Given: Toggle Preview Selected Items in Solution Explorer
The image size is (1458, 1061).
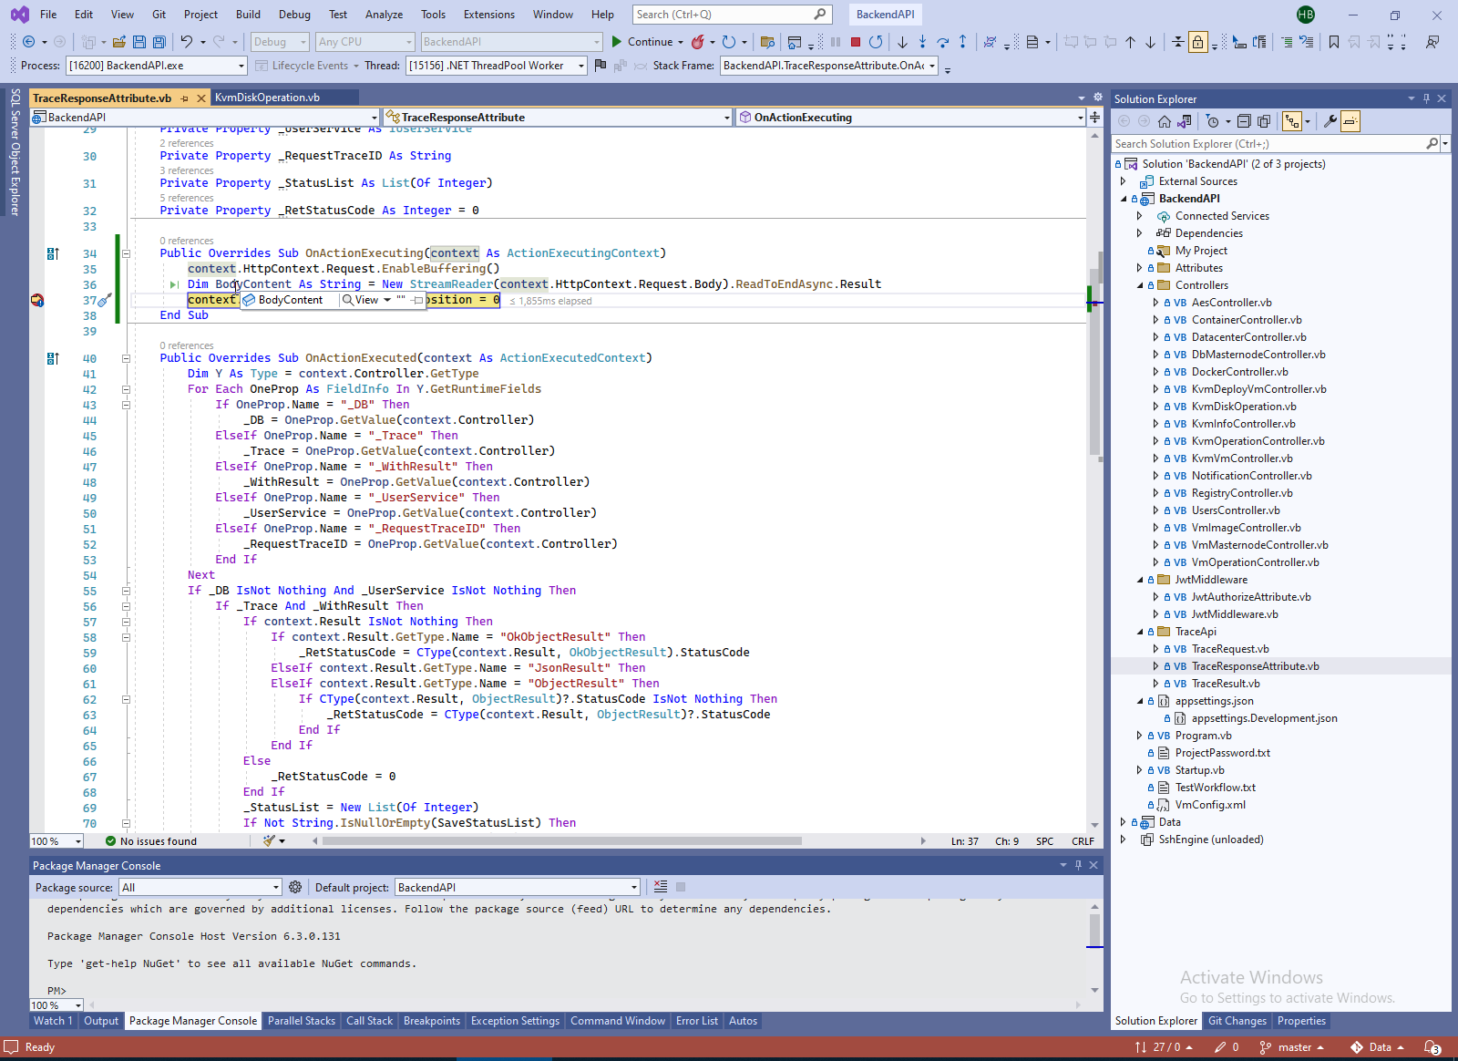Looking at the screenshot, I should click(1350, 121).
